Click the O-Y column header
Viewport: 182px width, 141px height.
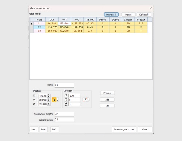tap(64, 20)
